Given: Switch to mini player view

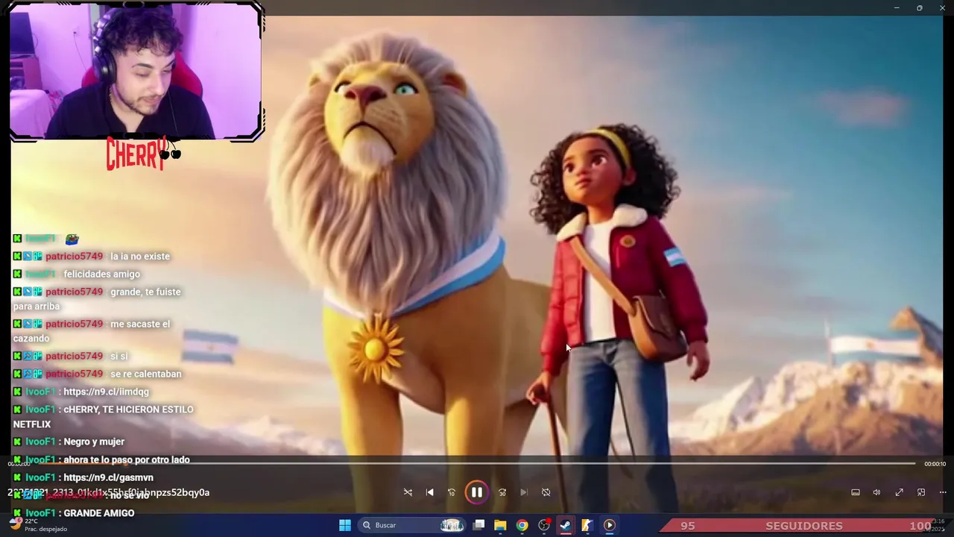Looking at the screenshot, I should point(921,492).
